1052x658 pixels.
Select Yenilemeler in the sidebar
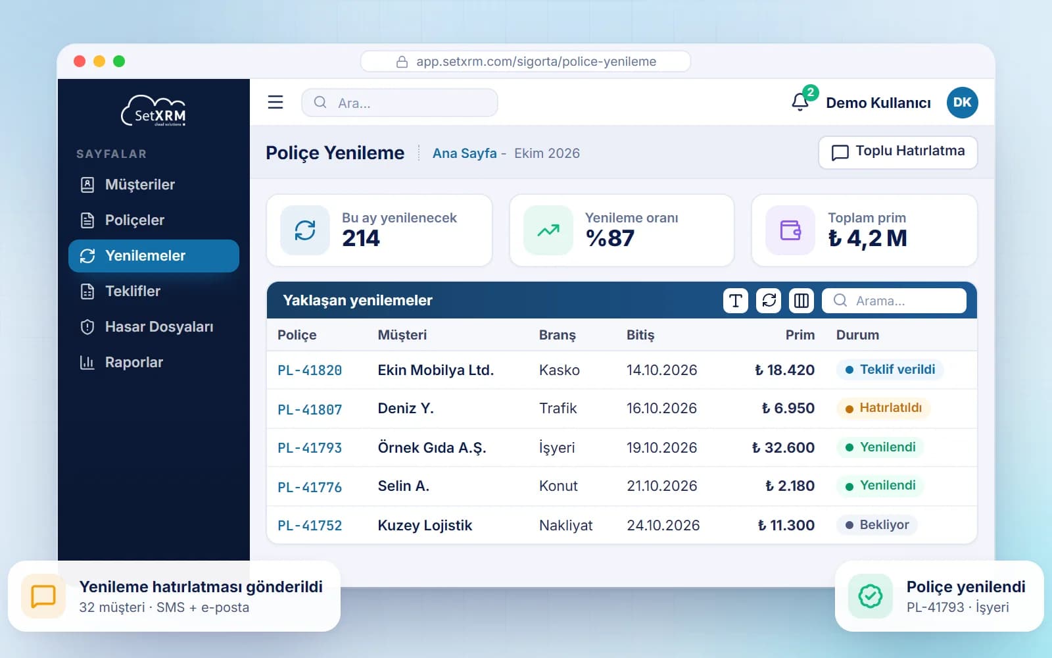click(x=154, y=256)
